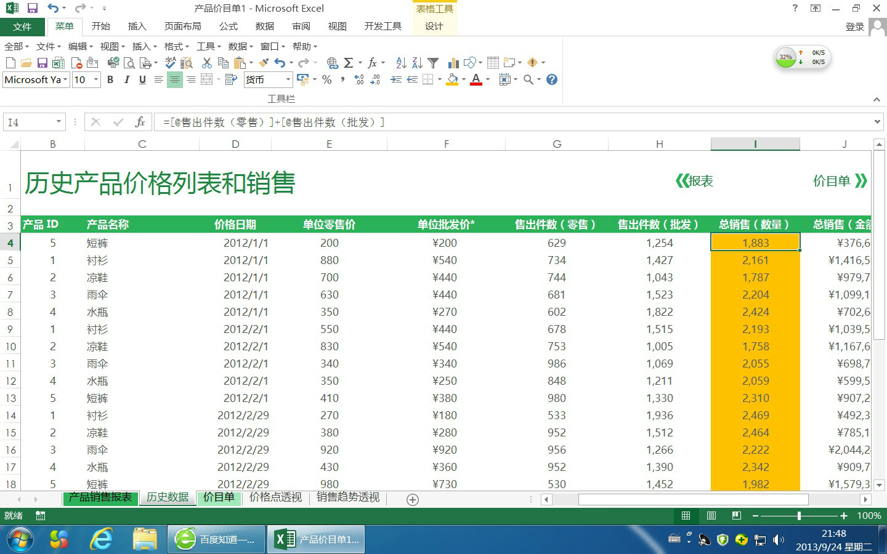Open the font size dropdown
The image size is (887, 554).
coord(96,79)
